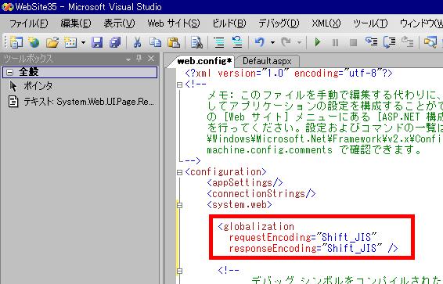
Task: Open the 表示(V) menu
Action: [x=119, y=23]
